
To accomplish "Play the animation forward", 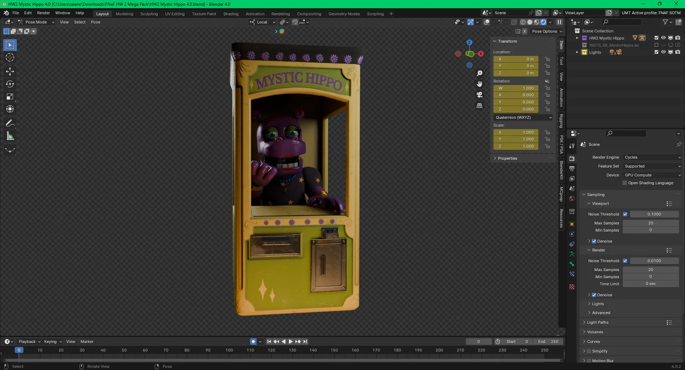I will pos(291,341).
